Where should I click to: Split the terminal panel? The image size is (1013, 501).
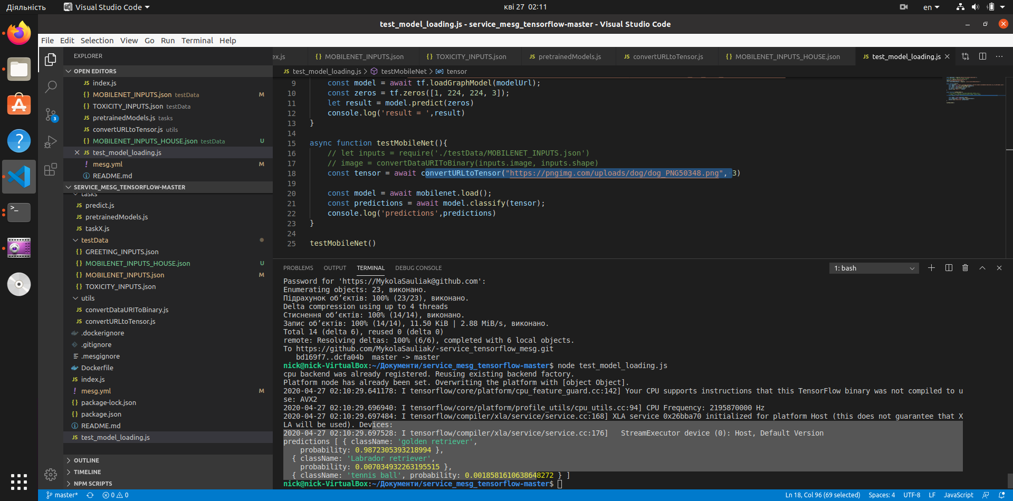[949, 268]
